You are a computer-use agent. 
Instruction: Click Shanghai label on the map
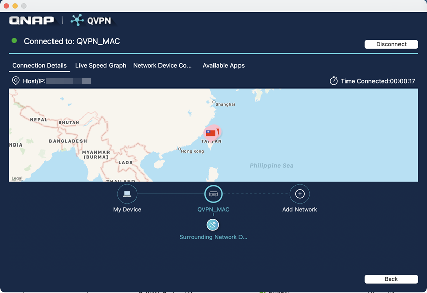pyautogui.click(x=225, y=104)
